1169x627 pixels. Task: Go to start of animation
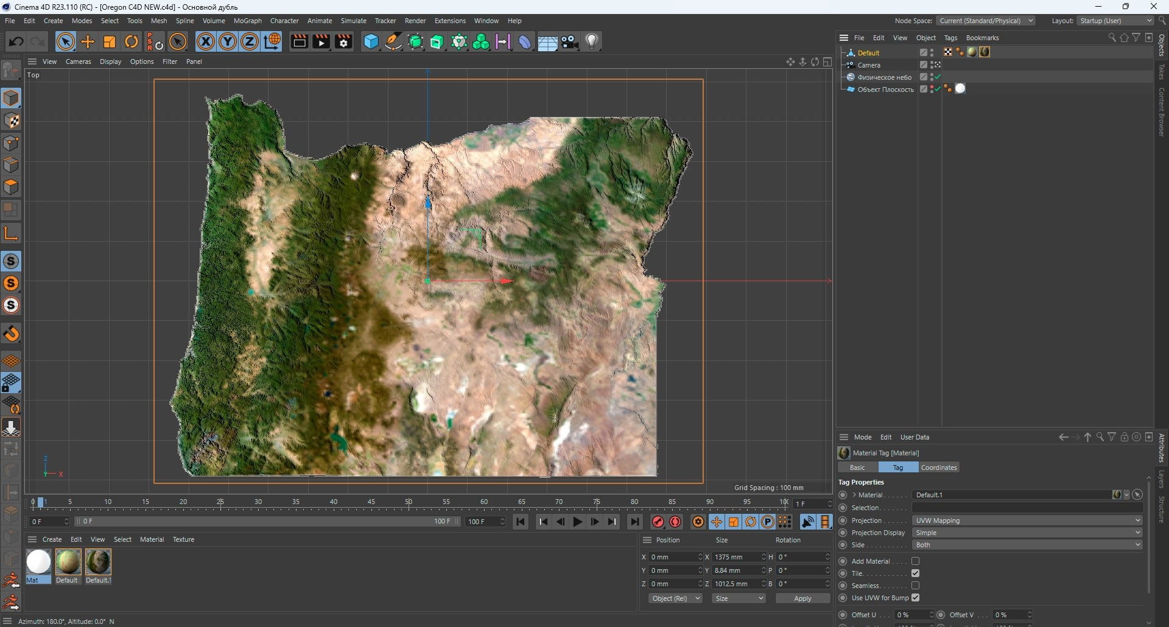coord(520,522)
